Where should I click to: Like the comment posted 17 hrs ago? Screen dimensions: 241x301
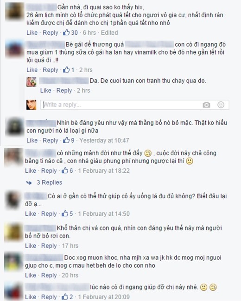pyautogui.click(x=31, y=246)
